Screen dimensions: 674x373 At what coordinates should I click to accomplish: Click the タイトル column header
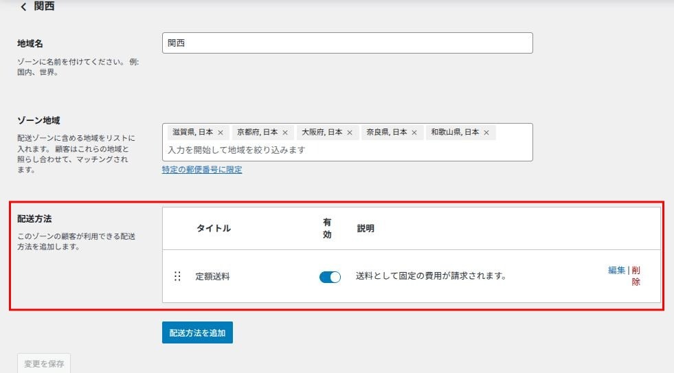[x=214, y=229]
